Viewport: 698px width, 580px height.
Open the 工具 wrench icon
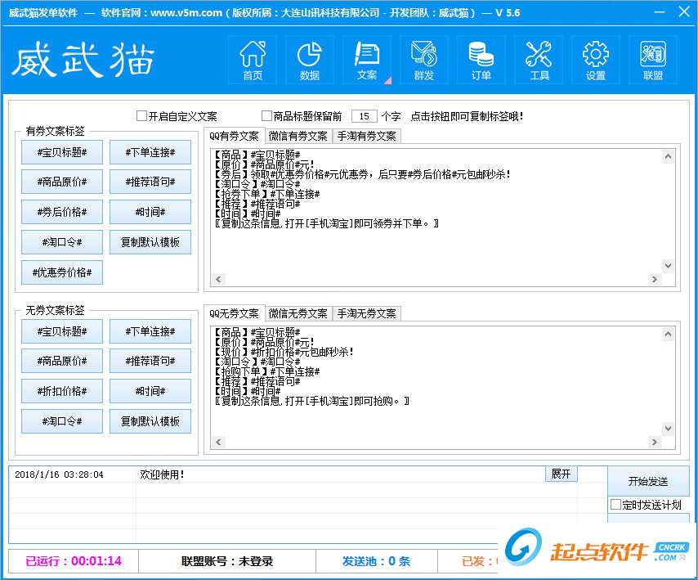coord(539,61)
